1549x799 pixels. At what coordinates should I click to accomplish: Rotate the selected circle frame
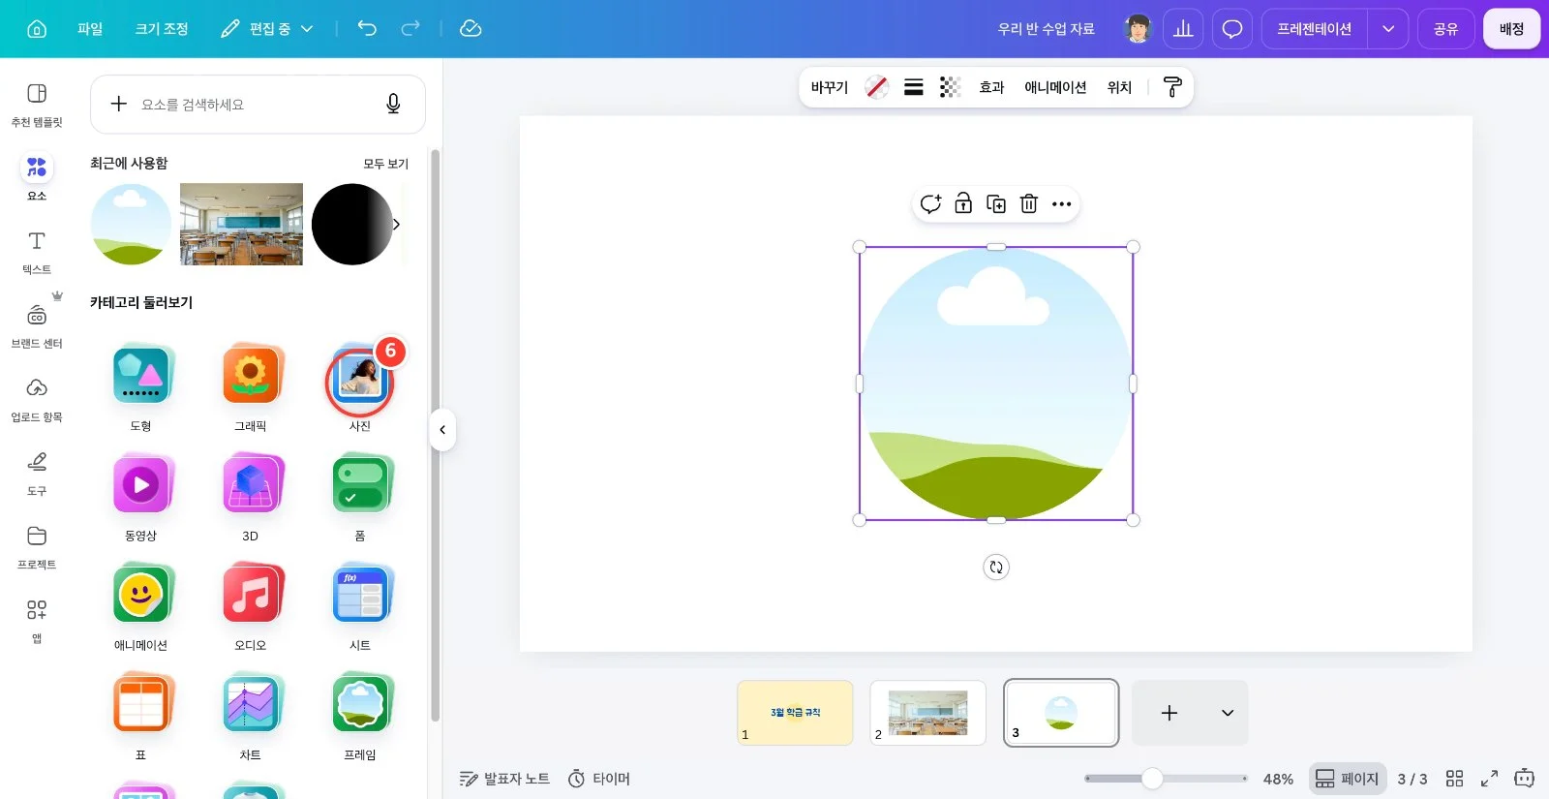click(x=996, y=567)
